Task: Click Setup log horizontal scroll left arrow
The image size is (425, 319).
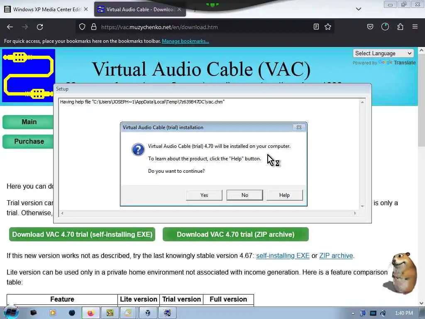Action: 62,213
